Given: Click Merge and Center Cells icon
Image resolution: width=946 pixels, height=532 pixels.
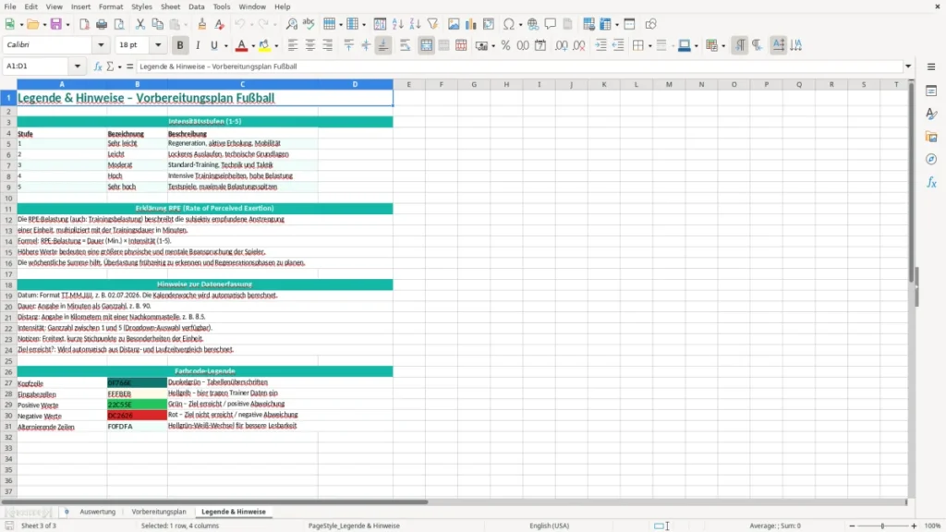Looking at the screenshot, I should (x=426, y=45).
